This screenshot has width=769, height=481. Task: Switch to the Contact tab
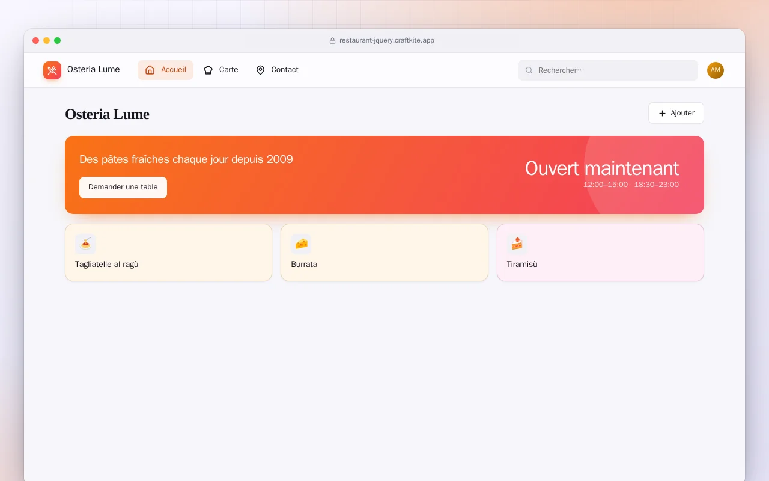(x=276, y=70)
